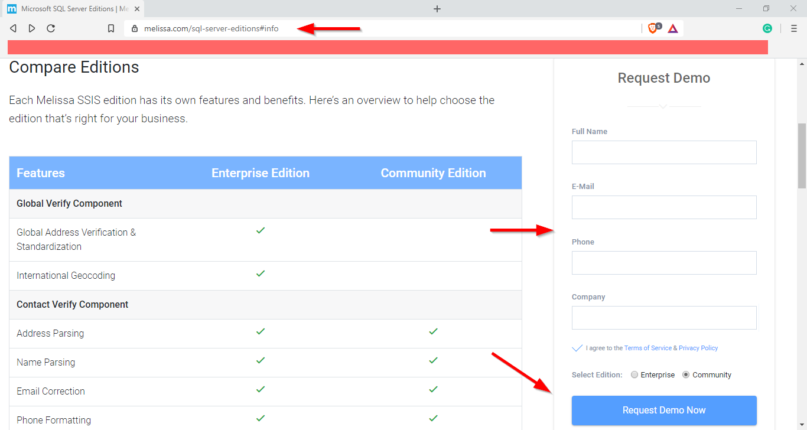Click Enterprise checkmark for Global Address Verification

tap(261, 230)
